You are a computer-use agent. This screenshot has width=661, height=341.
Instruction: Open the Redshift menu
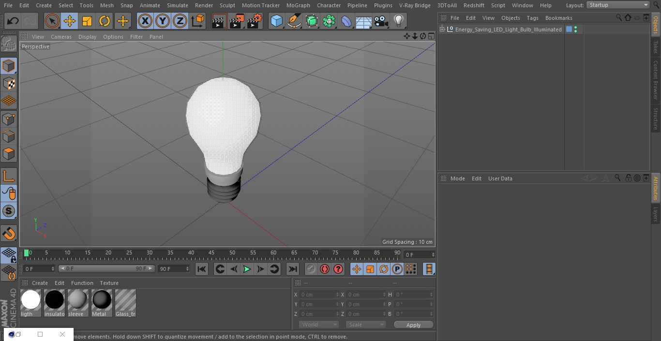click(474, 5)
